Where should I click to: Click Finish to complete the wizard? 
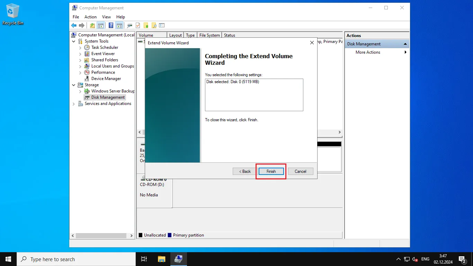271,171
